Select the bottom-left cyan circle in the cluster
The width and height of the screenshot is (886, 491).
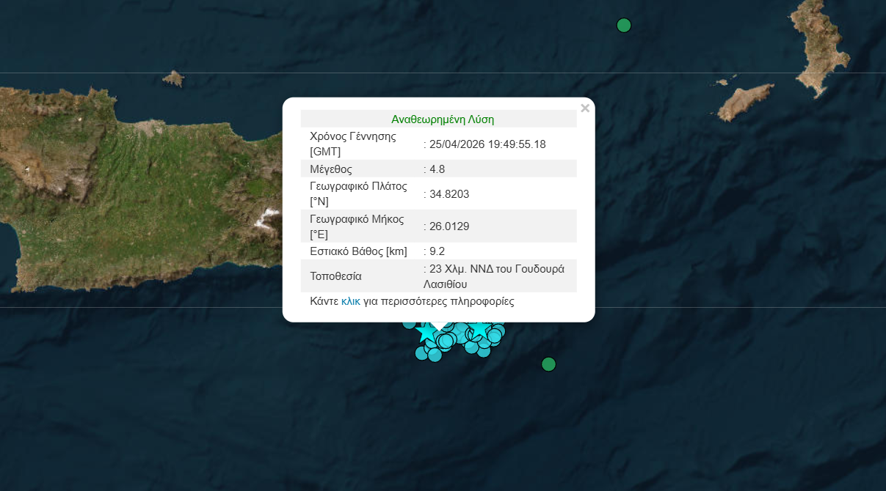(x=422, y=353)
